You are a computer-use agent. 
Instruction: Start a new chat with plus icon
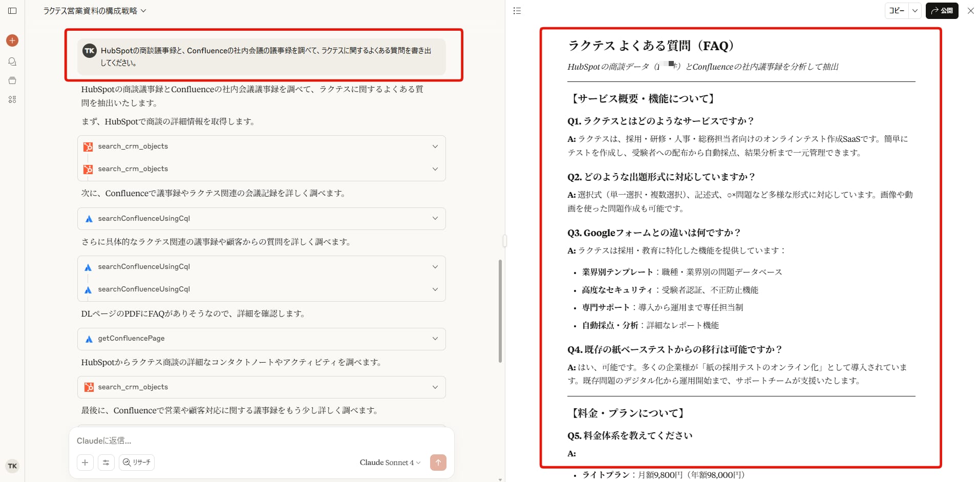(x=12, y=40)
